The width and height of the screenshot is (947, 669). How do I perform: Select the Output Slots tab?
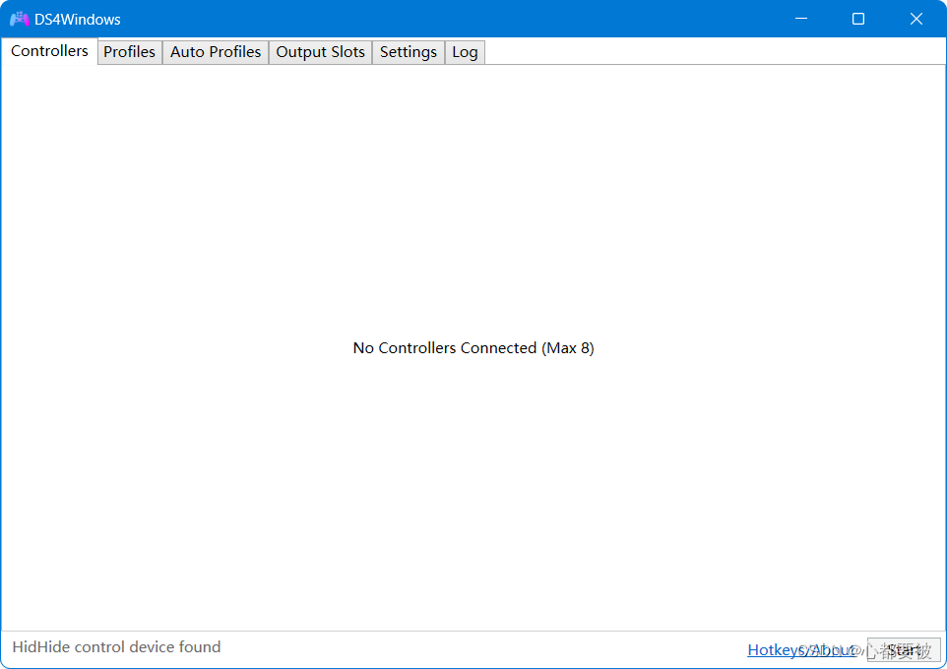pos(320,52)
